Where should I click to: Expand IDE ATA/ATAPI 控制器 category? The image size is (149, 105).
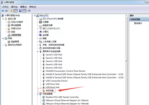38,19
